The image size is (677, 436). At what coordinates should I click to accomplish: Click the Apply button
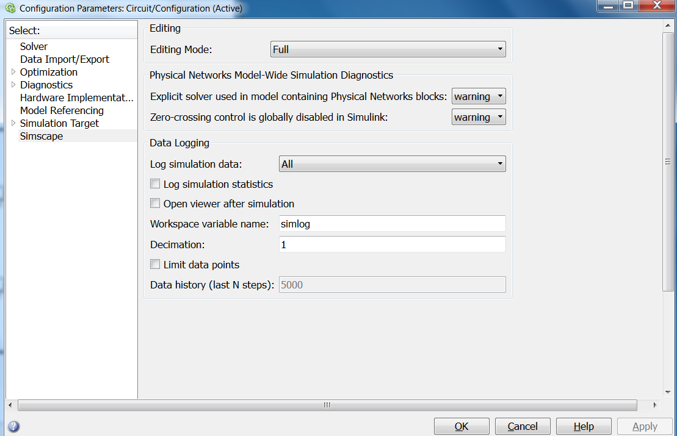pos(645,426)
